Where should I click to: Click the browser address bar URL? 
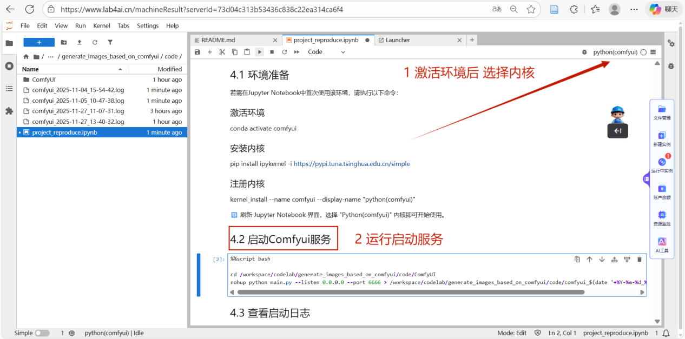pos(202,9)
